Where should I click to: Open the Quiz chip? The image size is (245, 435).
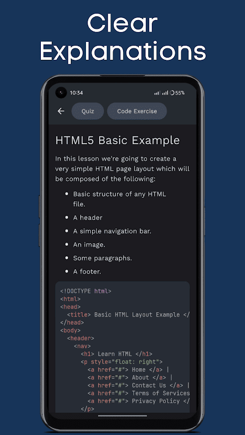[88, 111]
